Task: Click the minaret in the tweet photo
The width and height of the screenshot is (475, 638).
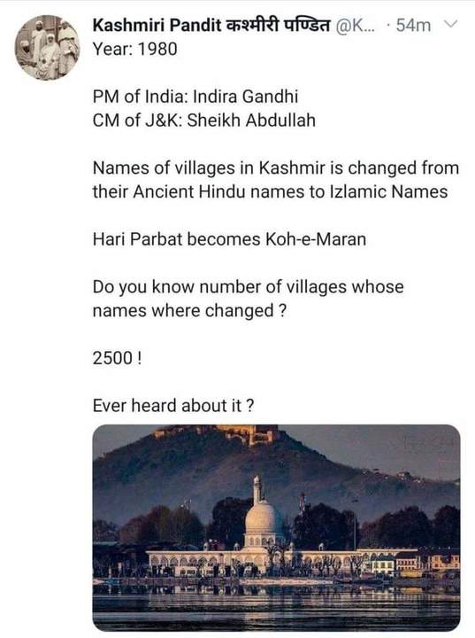Action: click(257, 490)
